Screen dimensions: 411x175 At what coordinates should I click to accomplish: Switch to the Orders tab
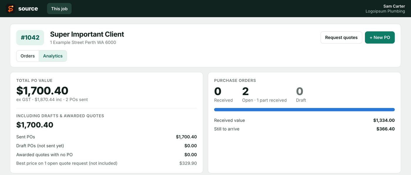(28, 56)
